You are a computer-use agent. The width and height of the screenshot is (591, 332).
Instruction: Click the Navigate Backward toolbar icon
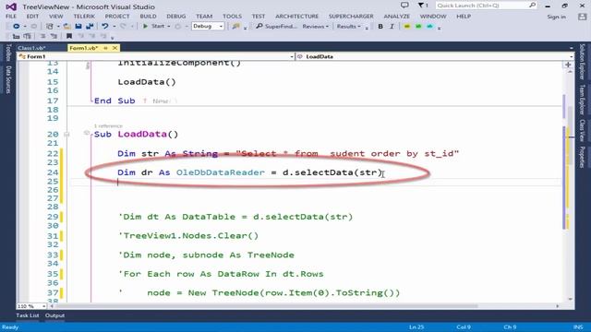[x=17, y=27]
